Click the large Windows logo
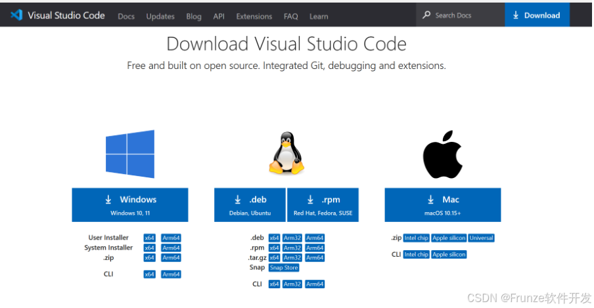Screen dimensions: 594x308 (x=130, y=154)
